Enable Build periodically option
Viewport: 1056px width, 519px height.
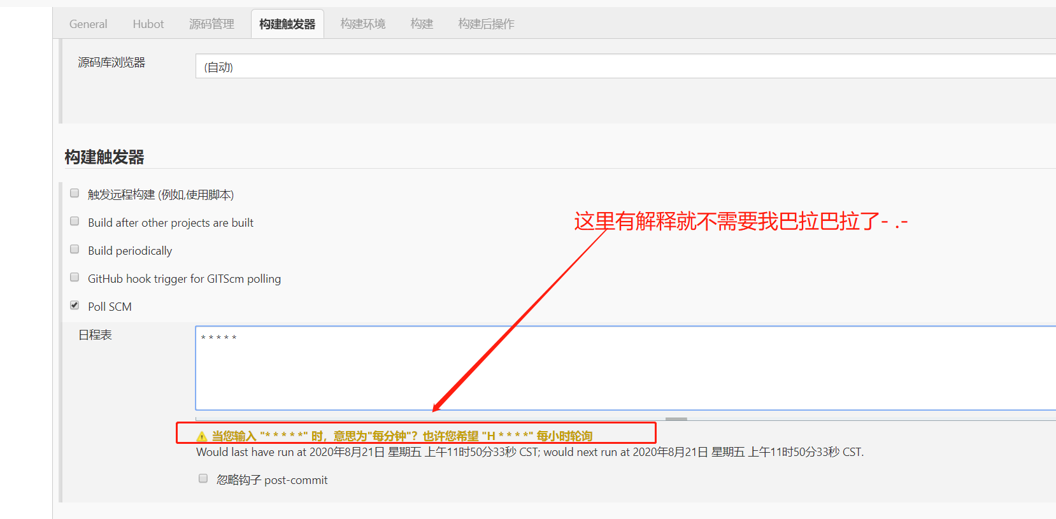point(75,249)
